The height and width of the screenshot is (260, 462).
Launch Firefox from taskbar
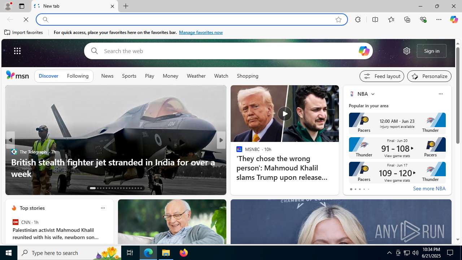tap(183, 253)
